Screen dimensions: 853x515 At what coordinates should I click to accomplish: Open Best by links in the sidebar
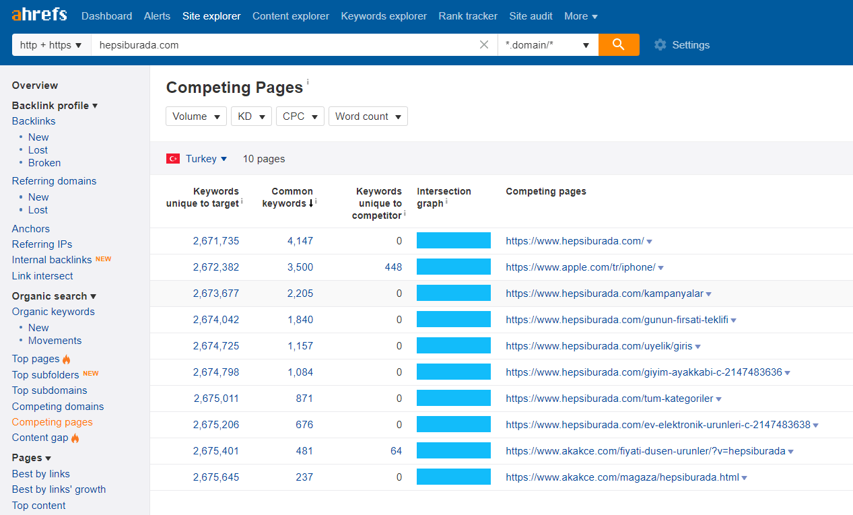[41, 474]
